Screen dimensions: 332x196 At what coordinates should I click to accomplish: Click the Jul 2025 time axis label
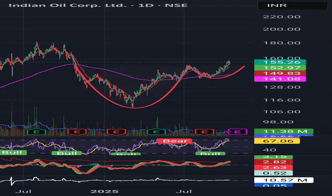(x=184, y=192)
